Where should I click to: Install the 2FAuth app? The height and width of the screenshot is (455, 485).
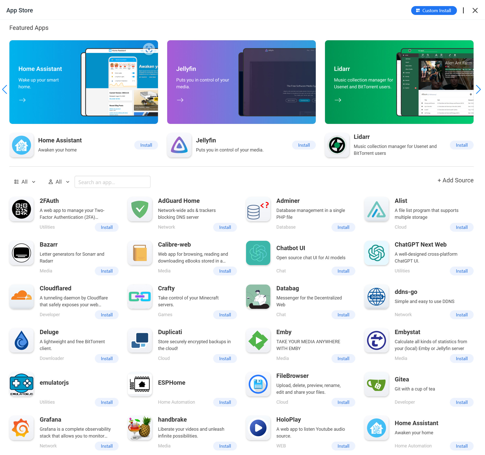[x=107, y=227]
